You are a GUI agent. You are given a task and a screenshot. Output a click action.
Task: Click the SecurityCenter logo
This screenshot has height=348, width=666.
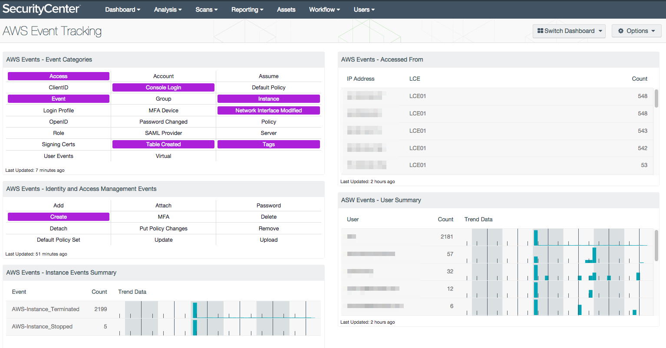tap(41, 9)
